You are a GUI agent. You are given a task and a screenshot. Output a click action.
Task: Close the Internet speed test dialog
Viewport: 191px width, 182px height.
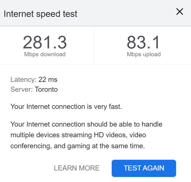tap(180, 12)
